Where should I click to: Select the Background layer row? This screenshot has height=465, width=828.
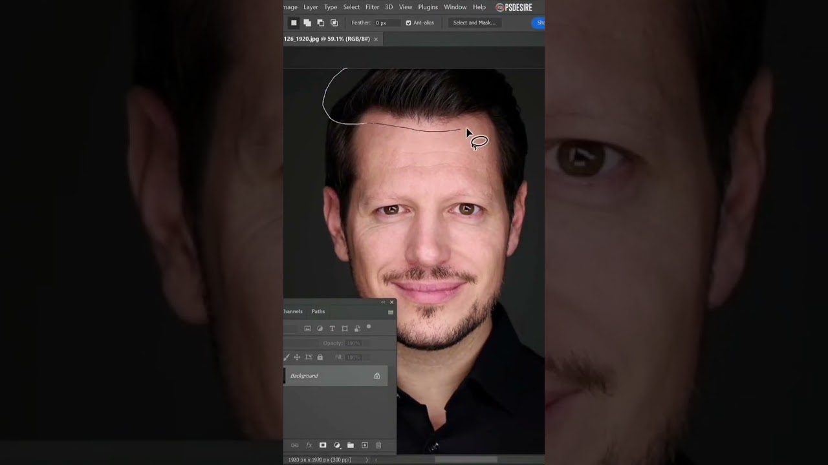pyautogui.click(x=336, y=376)
